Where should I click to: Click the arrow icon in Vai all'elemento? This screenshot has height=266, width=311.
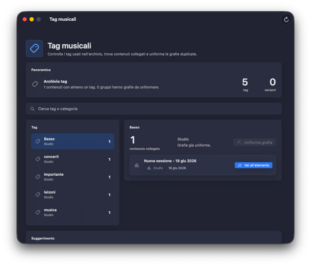[240, 165]
